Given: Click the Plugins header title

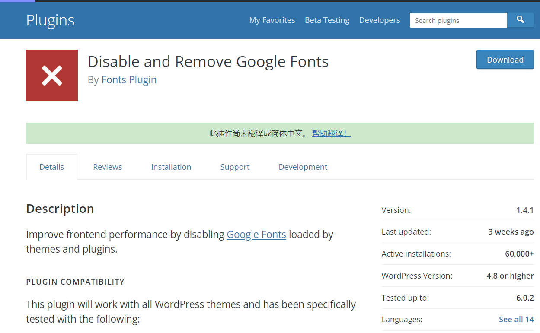Looking at the screenshot, I should click(50, 20).
